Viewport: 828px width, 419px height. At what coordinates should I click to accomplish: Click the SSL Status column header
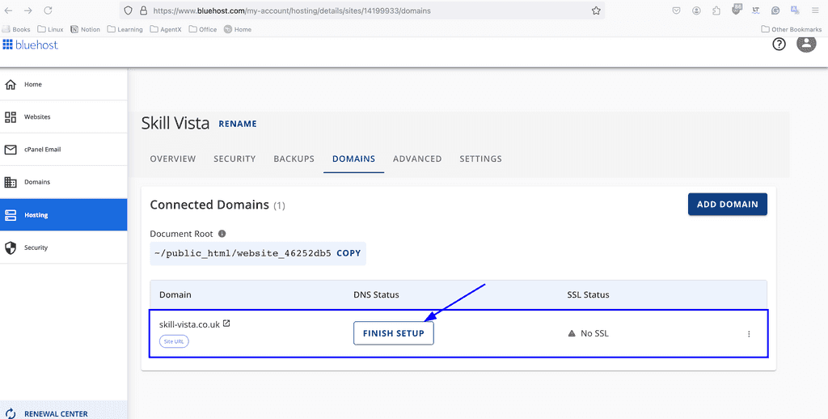pos(589,294)
